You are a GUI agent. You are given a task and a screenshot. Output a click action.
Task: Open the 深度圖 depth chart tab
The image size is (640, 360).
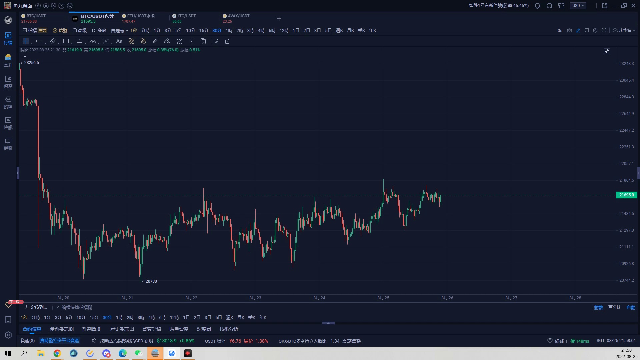(x=204, y=329)
